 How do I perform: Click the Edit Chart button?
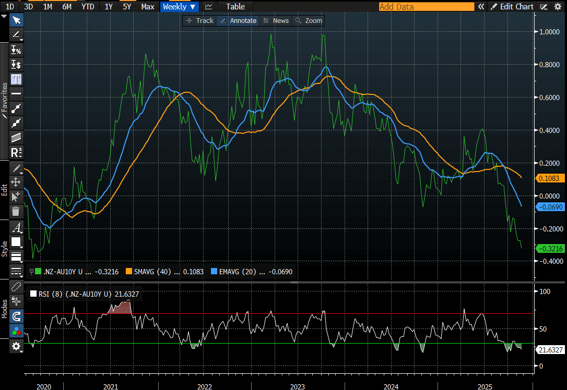[512, 7]
